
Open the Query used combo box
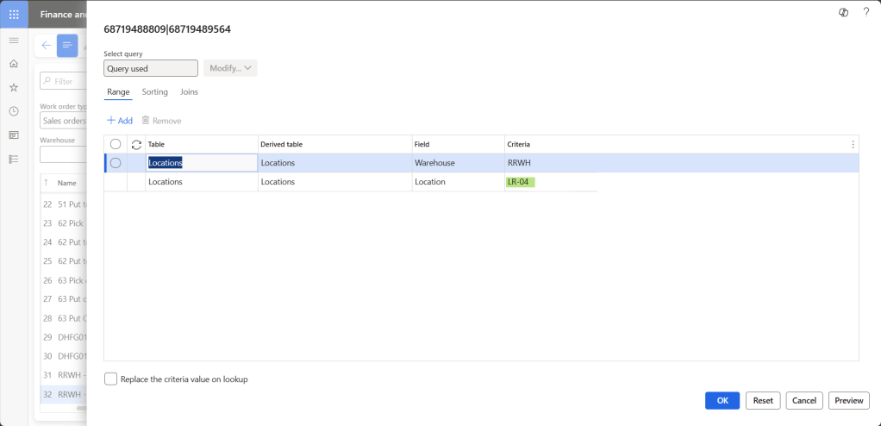[151, 68]
